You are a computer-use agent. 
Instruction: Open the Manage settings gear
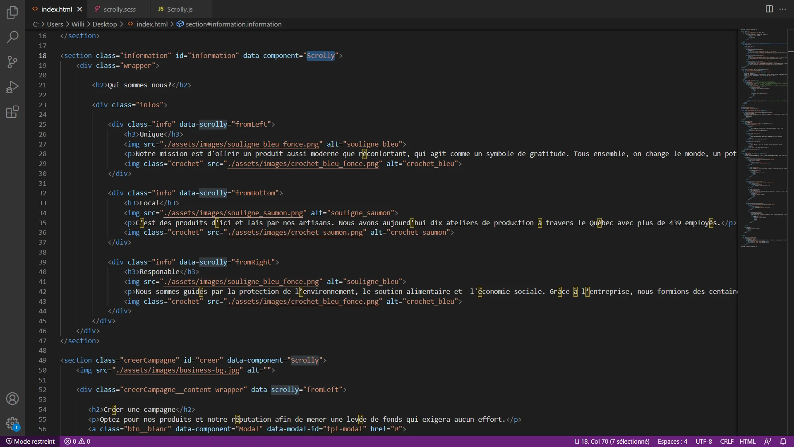pos(12,423)
